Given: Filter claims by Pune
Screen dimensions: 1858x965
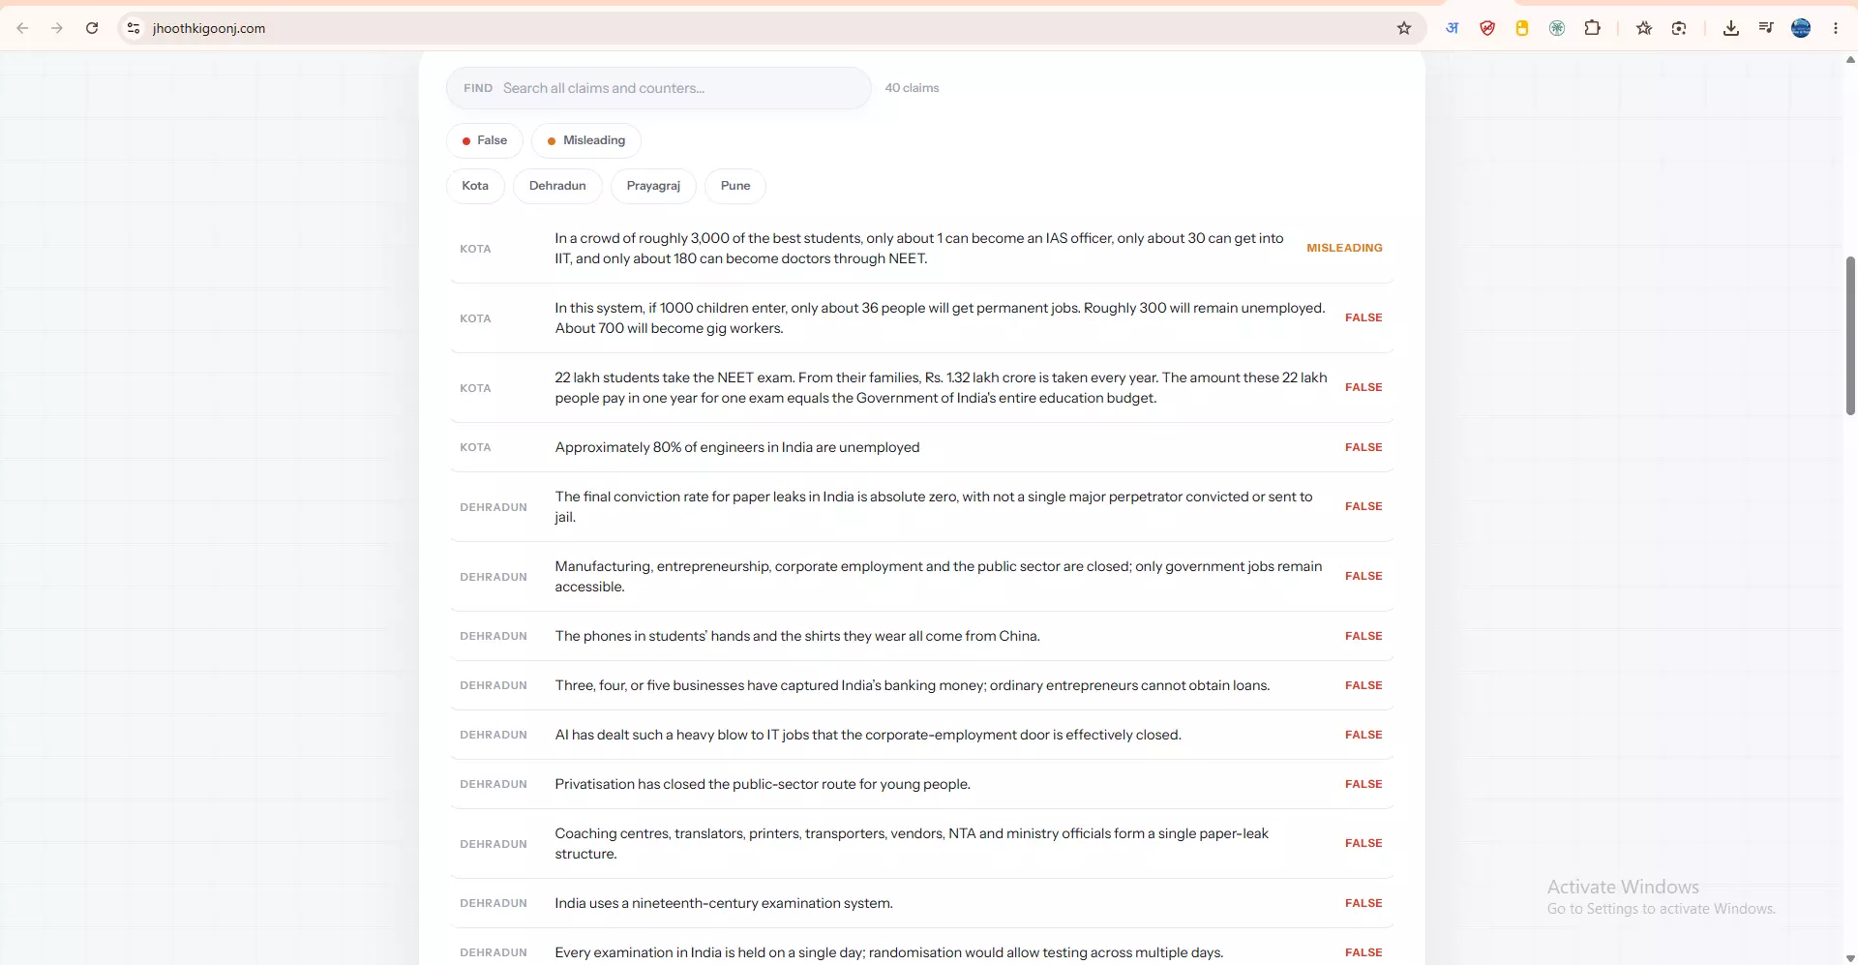Looking at the screenshot, I should pyautogui.click(x=735, y=186).
